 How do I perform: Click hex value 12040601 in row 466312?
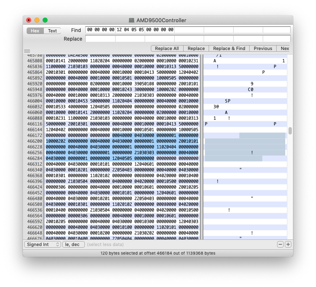point(144,164)
